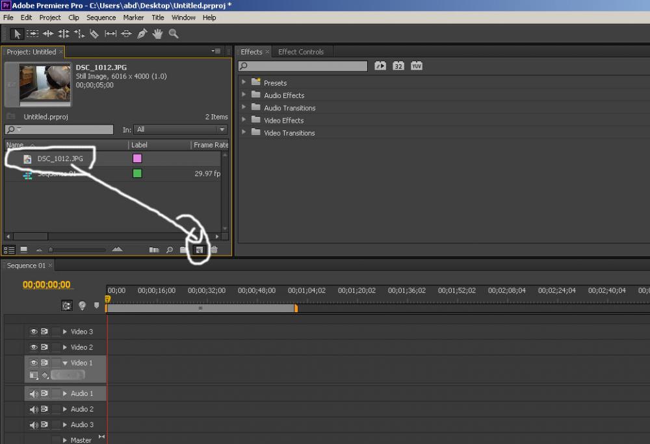Click the green label swatch

pos(137,173)
